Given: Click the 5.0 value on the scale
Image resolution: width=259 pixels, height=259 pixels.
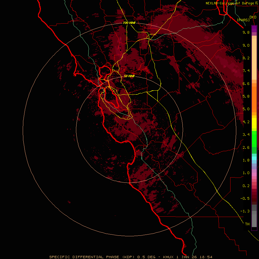Looking at the screenshot, I should pyautogui.click(x=246, y=109).
